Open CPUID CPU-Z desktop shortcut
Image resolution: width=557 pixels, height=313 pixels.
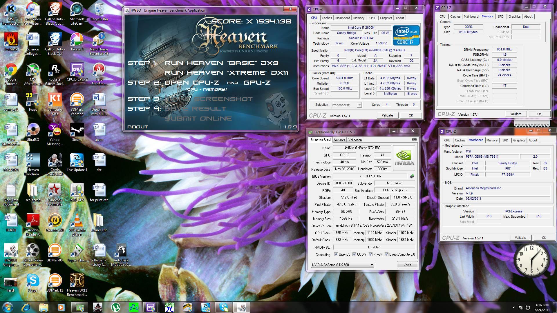[77, 72]
